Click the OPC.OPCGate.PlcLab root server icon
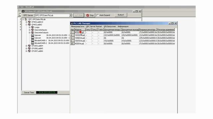The image size is (213, 119). click(26, 20)
